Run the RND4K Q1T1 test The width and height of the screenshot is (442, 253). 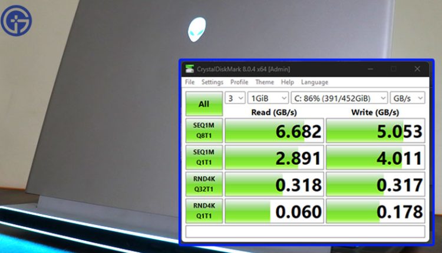coord(204,211)
